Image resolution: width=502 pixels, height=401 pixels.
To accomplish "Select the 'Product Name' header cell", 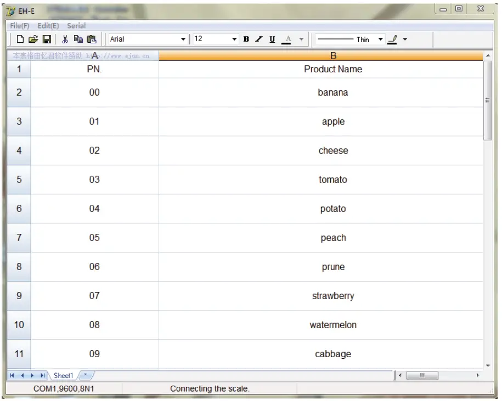I will point(321,69).
